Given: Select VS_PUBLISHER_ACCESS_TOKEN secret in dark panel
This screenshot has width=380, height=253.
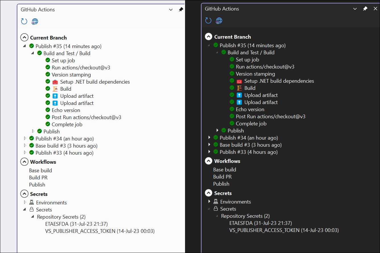Looking at the screenshot, I should [284, 230].
